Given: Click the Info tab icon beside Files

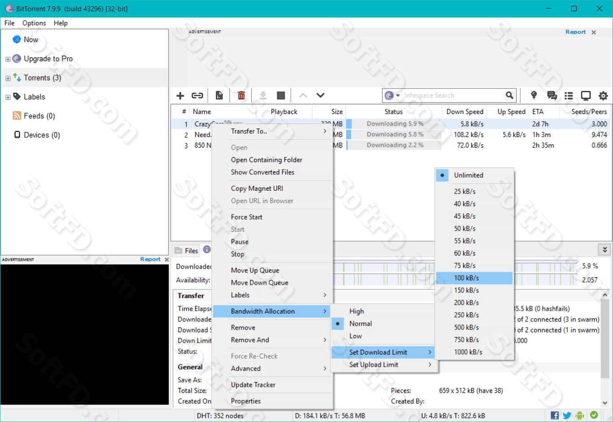Looking at the screenshot, I should coord(207,249).
